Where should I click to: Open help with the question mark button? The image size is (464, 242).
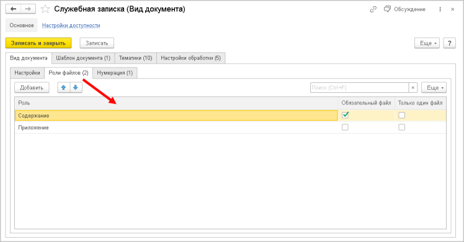450,43
